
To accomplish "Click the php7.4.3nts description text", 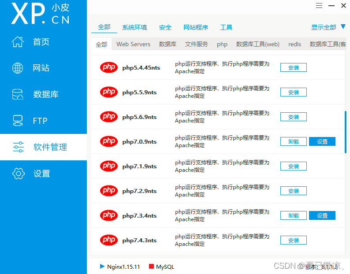I will [222, 241].
